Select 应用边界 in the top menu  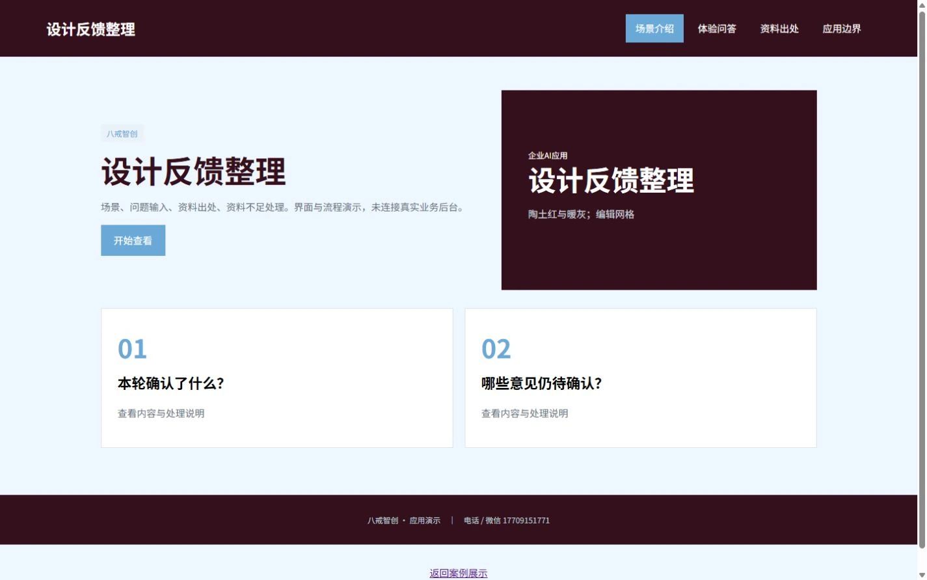pyautogui.click(x=842, y=29)
